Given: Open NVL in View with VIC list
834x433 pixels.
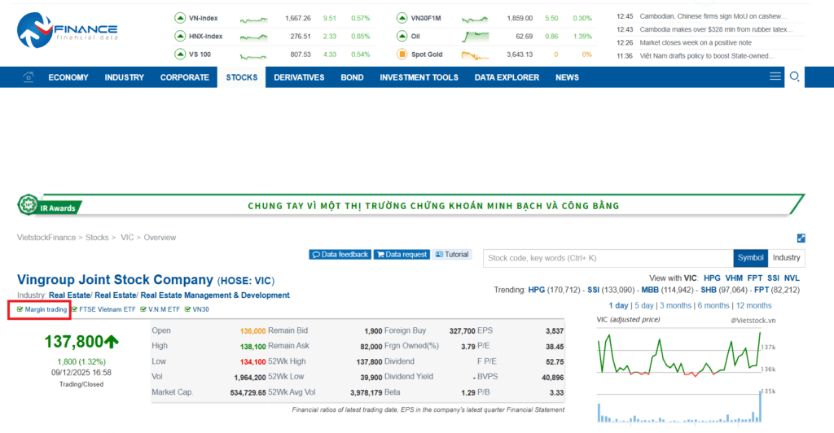Looking at the screenshot, I should 792,278.
